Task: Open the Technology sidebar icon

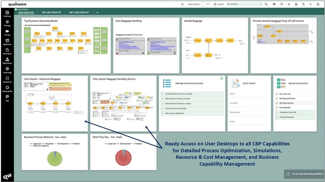Action: pyautogui.click(x=7, y=69)
